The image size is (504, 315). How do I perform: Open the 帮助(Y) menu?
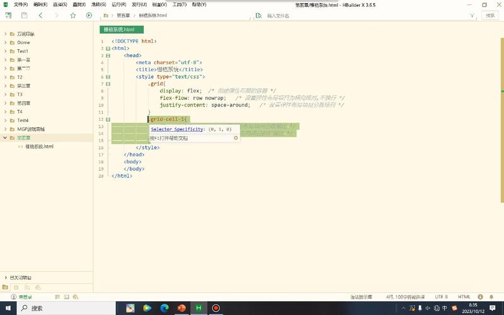coord(199,4)
